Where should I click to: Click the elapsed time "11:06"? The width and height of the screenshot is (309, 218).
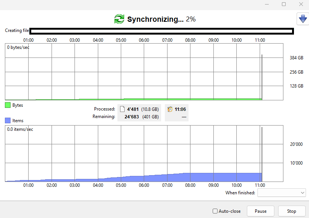180,109
